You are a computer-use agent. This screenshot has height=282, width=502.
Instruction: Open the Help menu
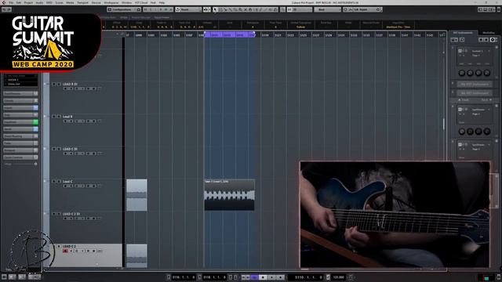162,2
